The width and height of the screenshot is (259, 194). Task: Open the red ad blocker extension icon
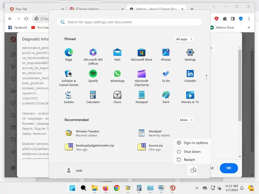tap(217, 19)
